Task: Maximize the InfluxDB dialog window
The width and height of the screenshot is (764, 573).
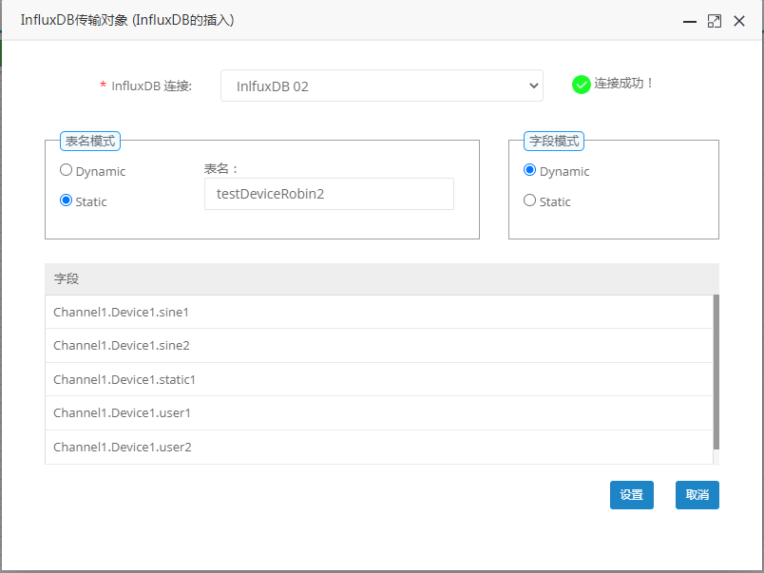Action: click(715, 21)
